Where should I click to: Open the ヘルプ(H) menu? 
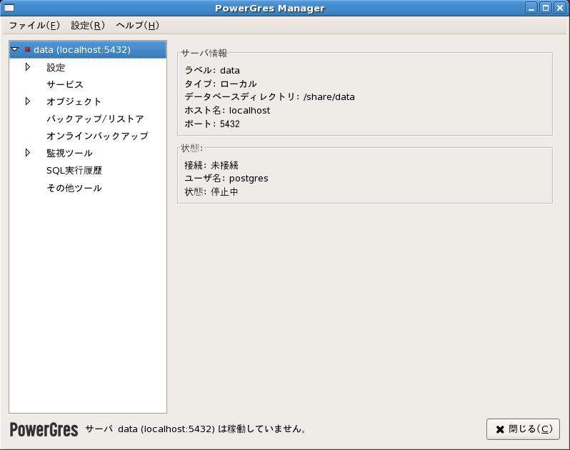pyautogui.click(x=137, y=25)
